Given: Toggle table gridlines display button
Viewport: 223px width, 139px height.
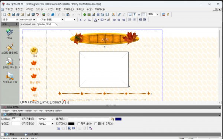Looking at the screenshot, I should coord(130,14).
